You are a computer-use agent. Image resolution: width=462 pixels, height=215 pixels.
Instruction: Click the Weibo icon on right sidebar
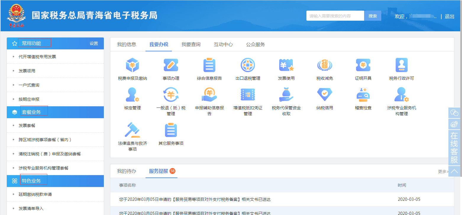pos(454,124)
